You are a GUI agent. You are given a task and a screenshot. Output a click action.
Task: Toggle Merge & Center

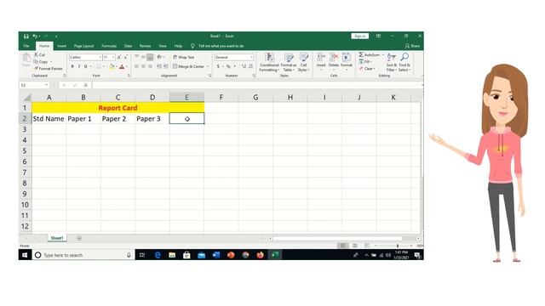189,66
